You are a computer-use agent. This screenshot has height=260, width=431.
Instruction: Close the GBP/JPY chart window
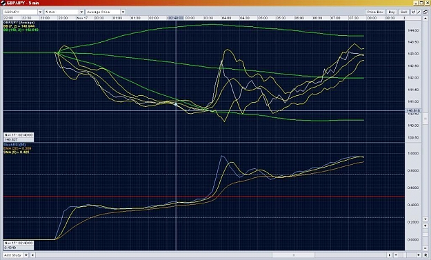[428, 3]
